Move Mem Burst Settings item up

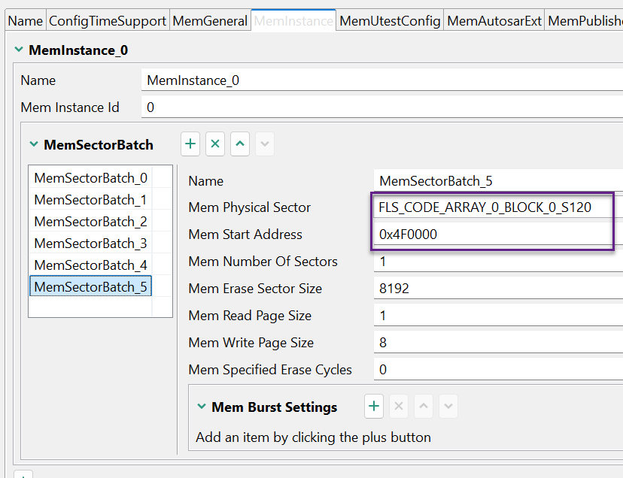pos(424,406)
